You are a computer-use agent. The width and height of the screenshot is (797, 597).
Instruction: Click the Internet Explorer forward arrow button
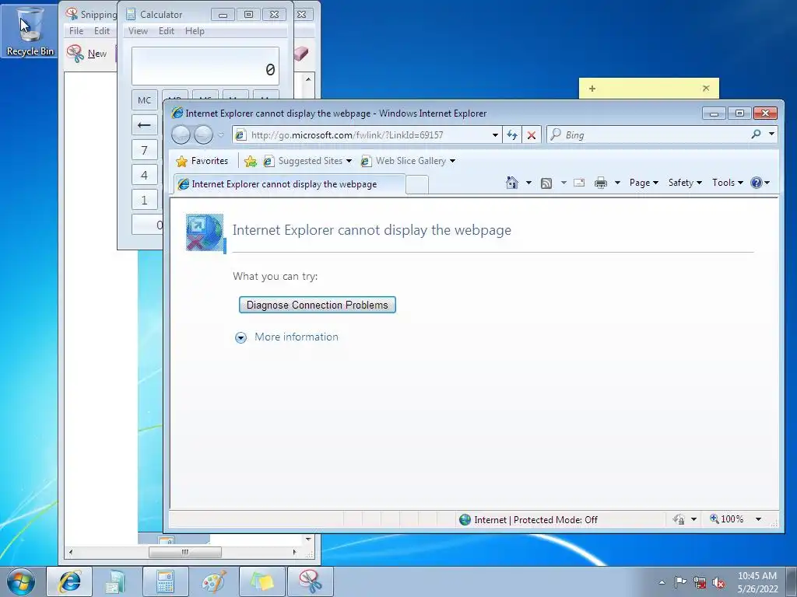(203, 135)
